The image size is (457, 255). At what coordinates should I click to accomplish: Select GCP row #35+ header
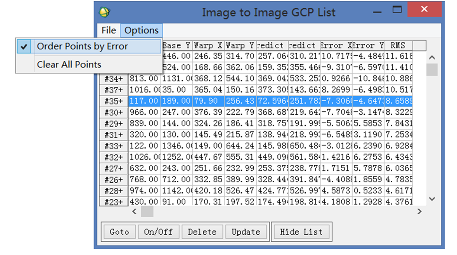pos(114,102)
